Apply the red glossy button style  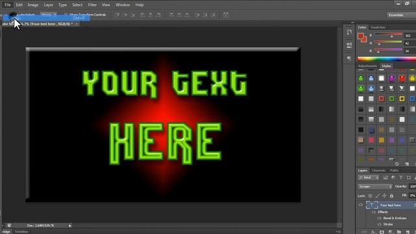402,78
